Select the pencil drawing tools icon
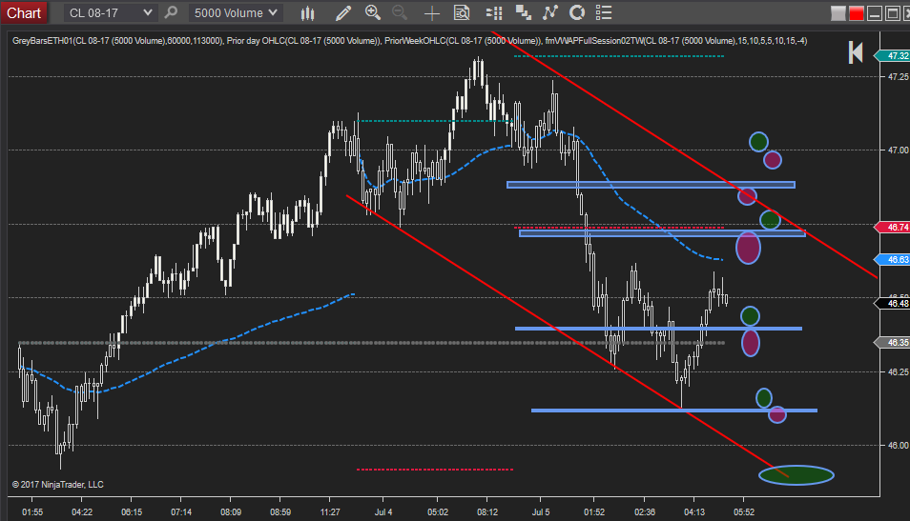The image size is (910, 521). [343, 12]
